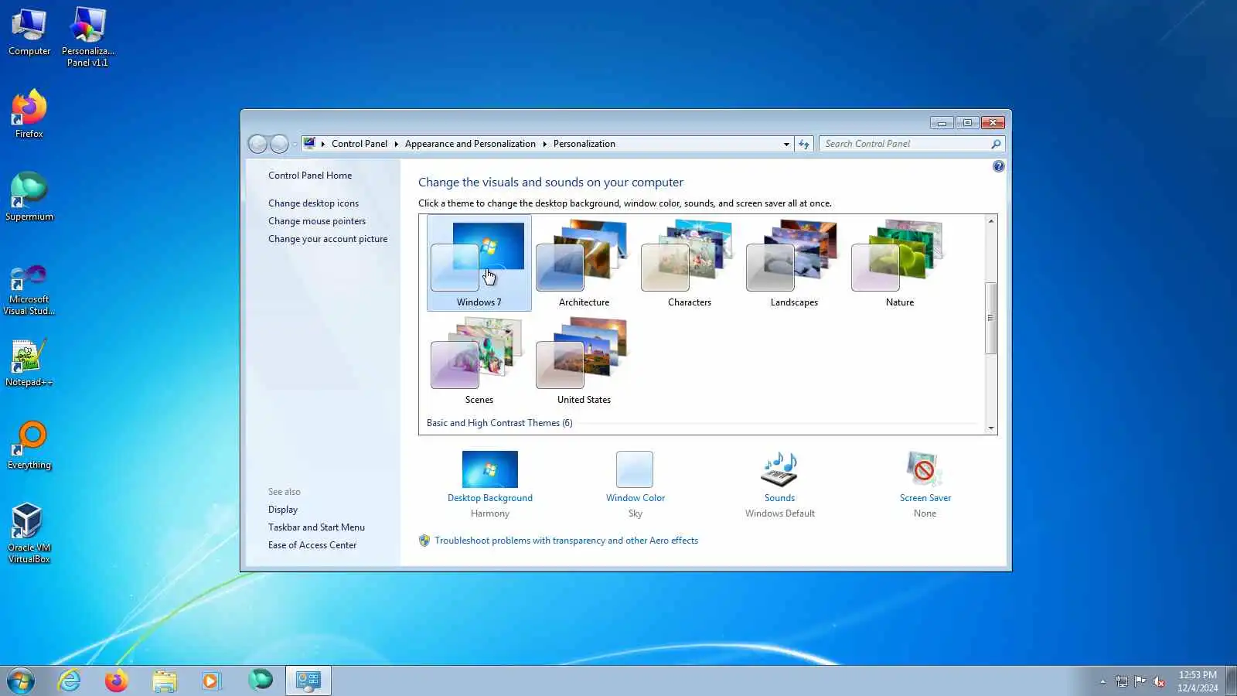Click theme list scroll down arrow
1237x696 pixels.
click(991, 428)
